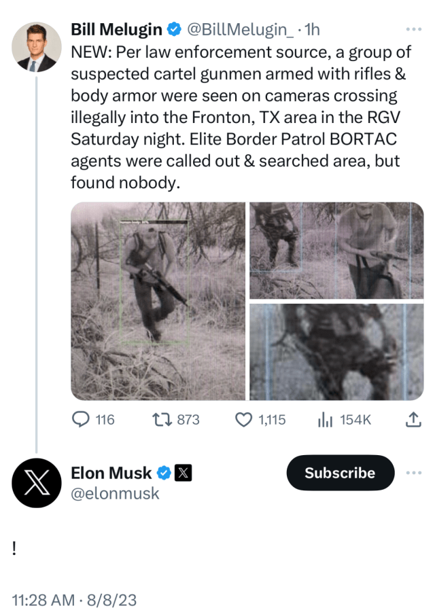This screenshot has height=610, width=435.
Task: Click the @elonmusk handle
Action: point(115,493)
